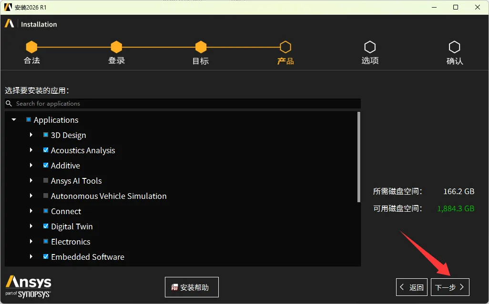Viewport: 489px width, 304px height.
Task: Select the Additive row label
Action: [65, 166]
